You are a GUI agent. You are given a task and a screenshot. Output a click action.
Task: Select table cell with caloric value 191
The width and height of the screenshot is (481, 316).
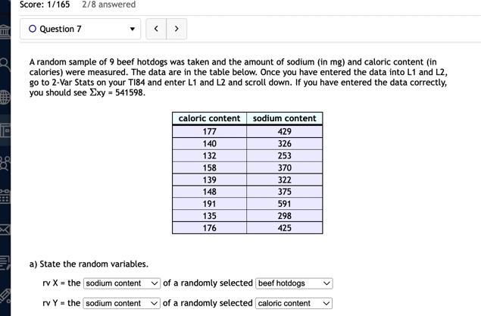(x=210, y=204)
